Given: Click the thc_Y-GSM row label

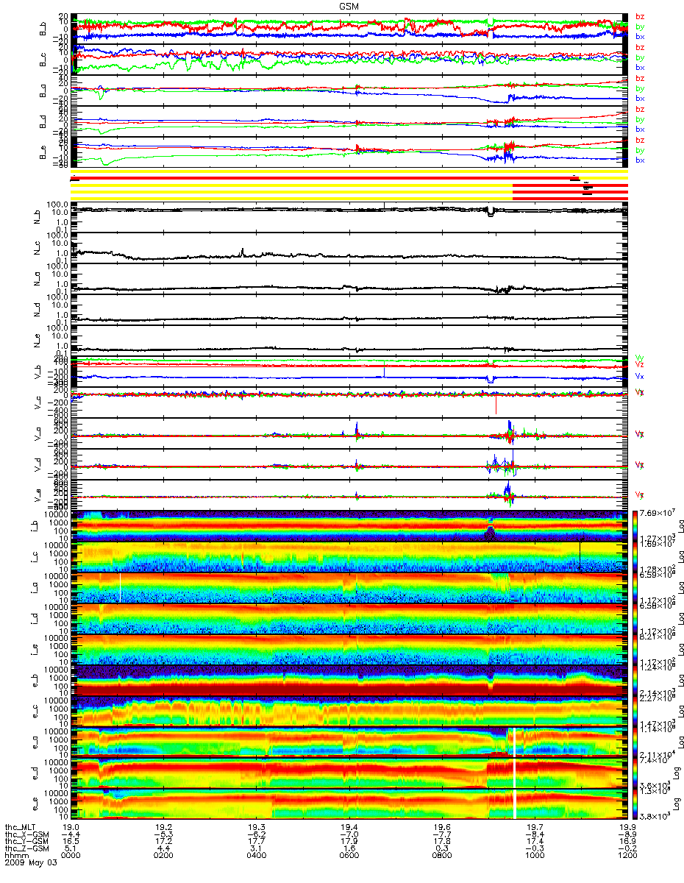Looking at the screenshot, I should (27, 840).
